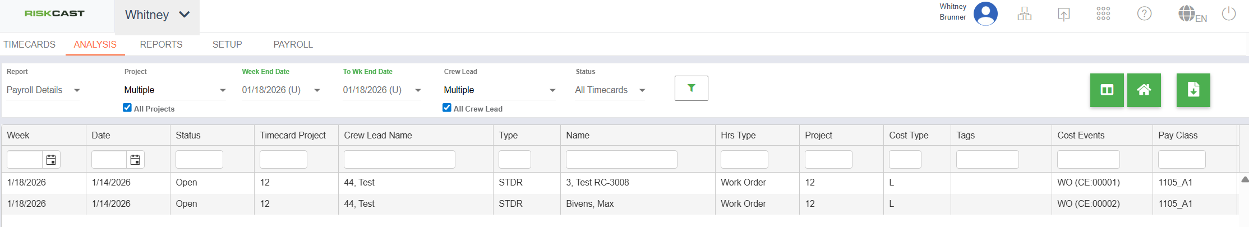Viewport: 1249px width, 227px height.
Task: Open the apps grid menu icon
Action: (x=1103, y=14)
